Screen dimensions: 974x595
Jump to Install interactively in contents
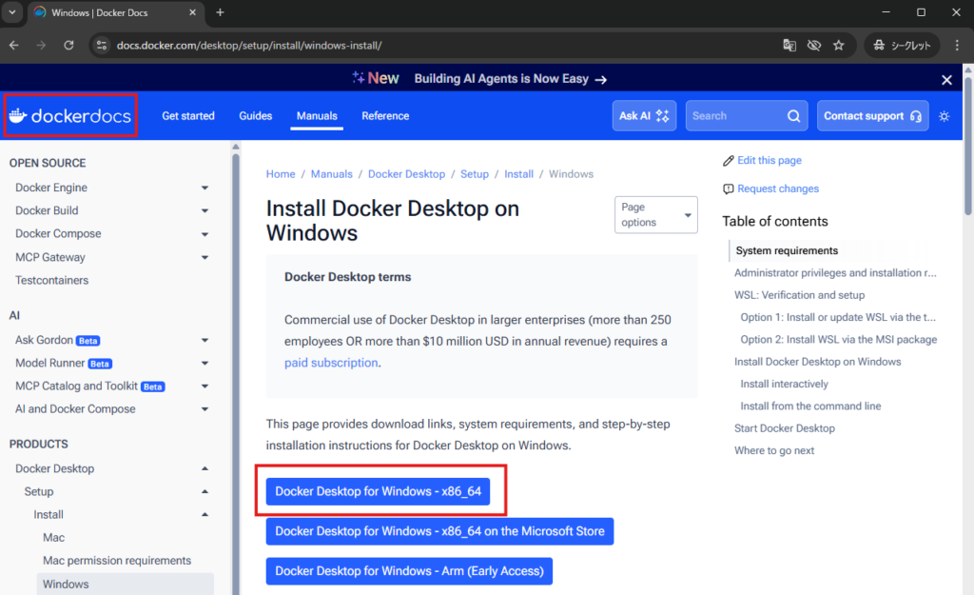(784, 385)
